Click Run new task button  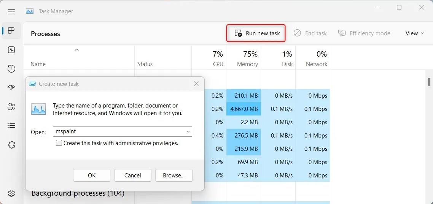point(256,33)
